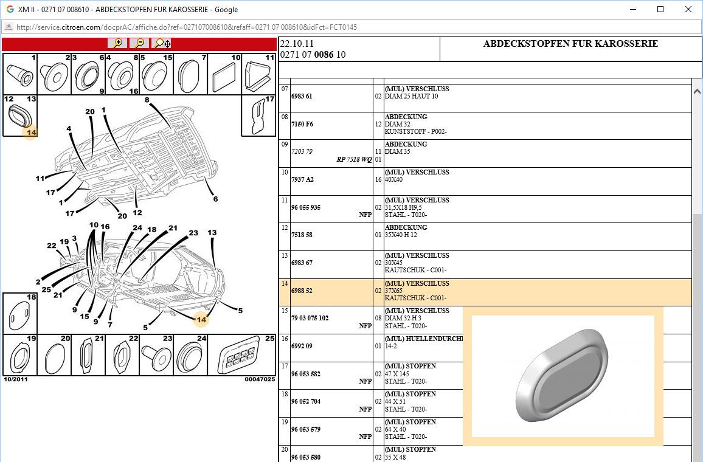Click scroll up arrow of parts list
703x462 pixels.
tap(697, 91)
